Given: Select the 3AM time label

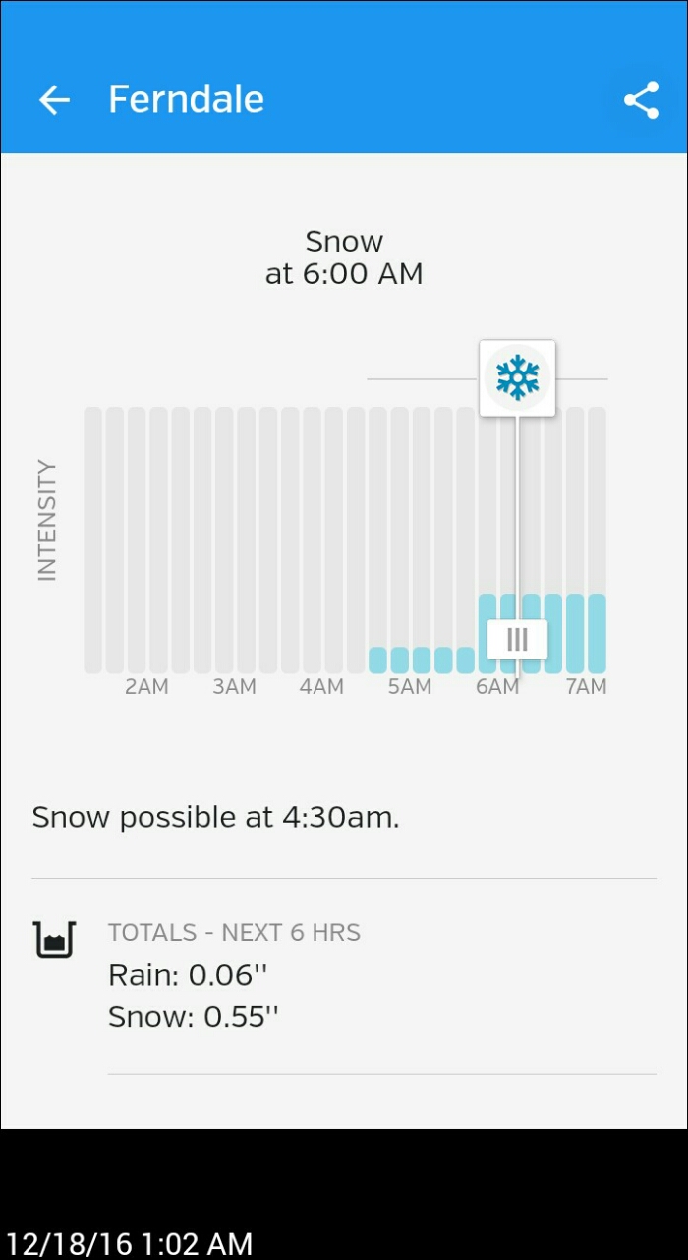Looking at the screenshot, I should 234,687.
